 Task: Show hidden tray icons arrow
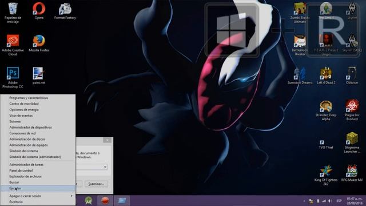point(304,201)
